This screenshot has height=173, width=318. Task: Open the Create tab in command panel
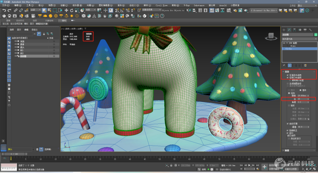tap(284, 30)
